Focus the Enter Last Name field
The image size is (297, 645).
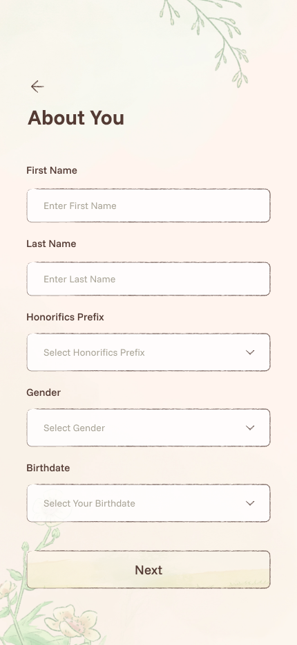point(148,279)
